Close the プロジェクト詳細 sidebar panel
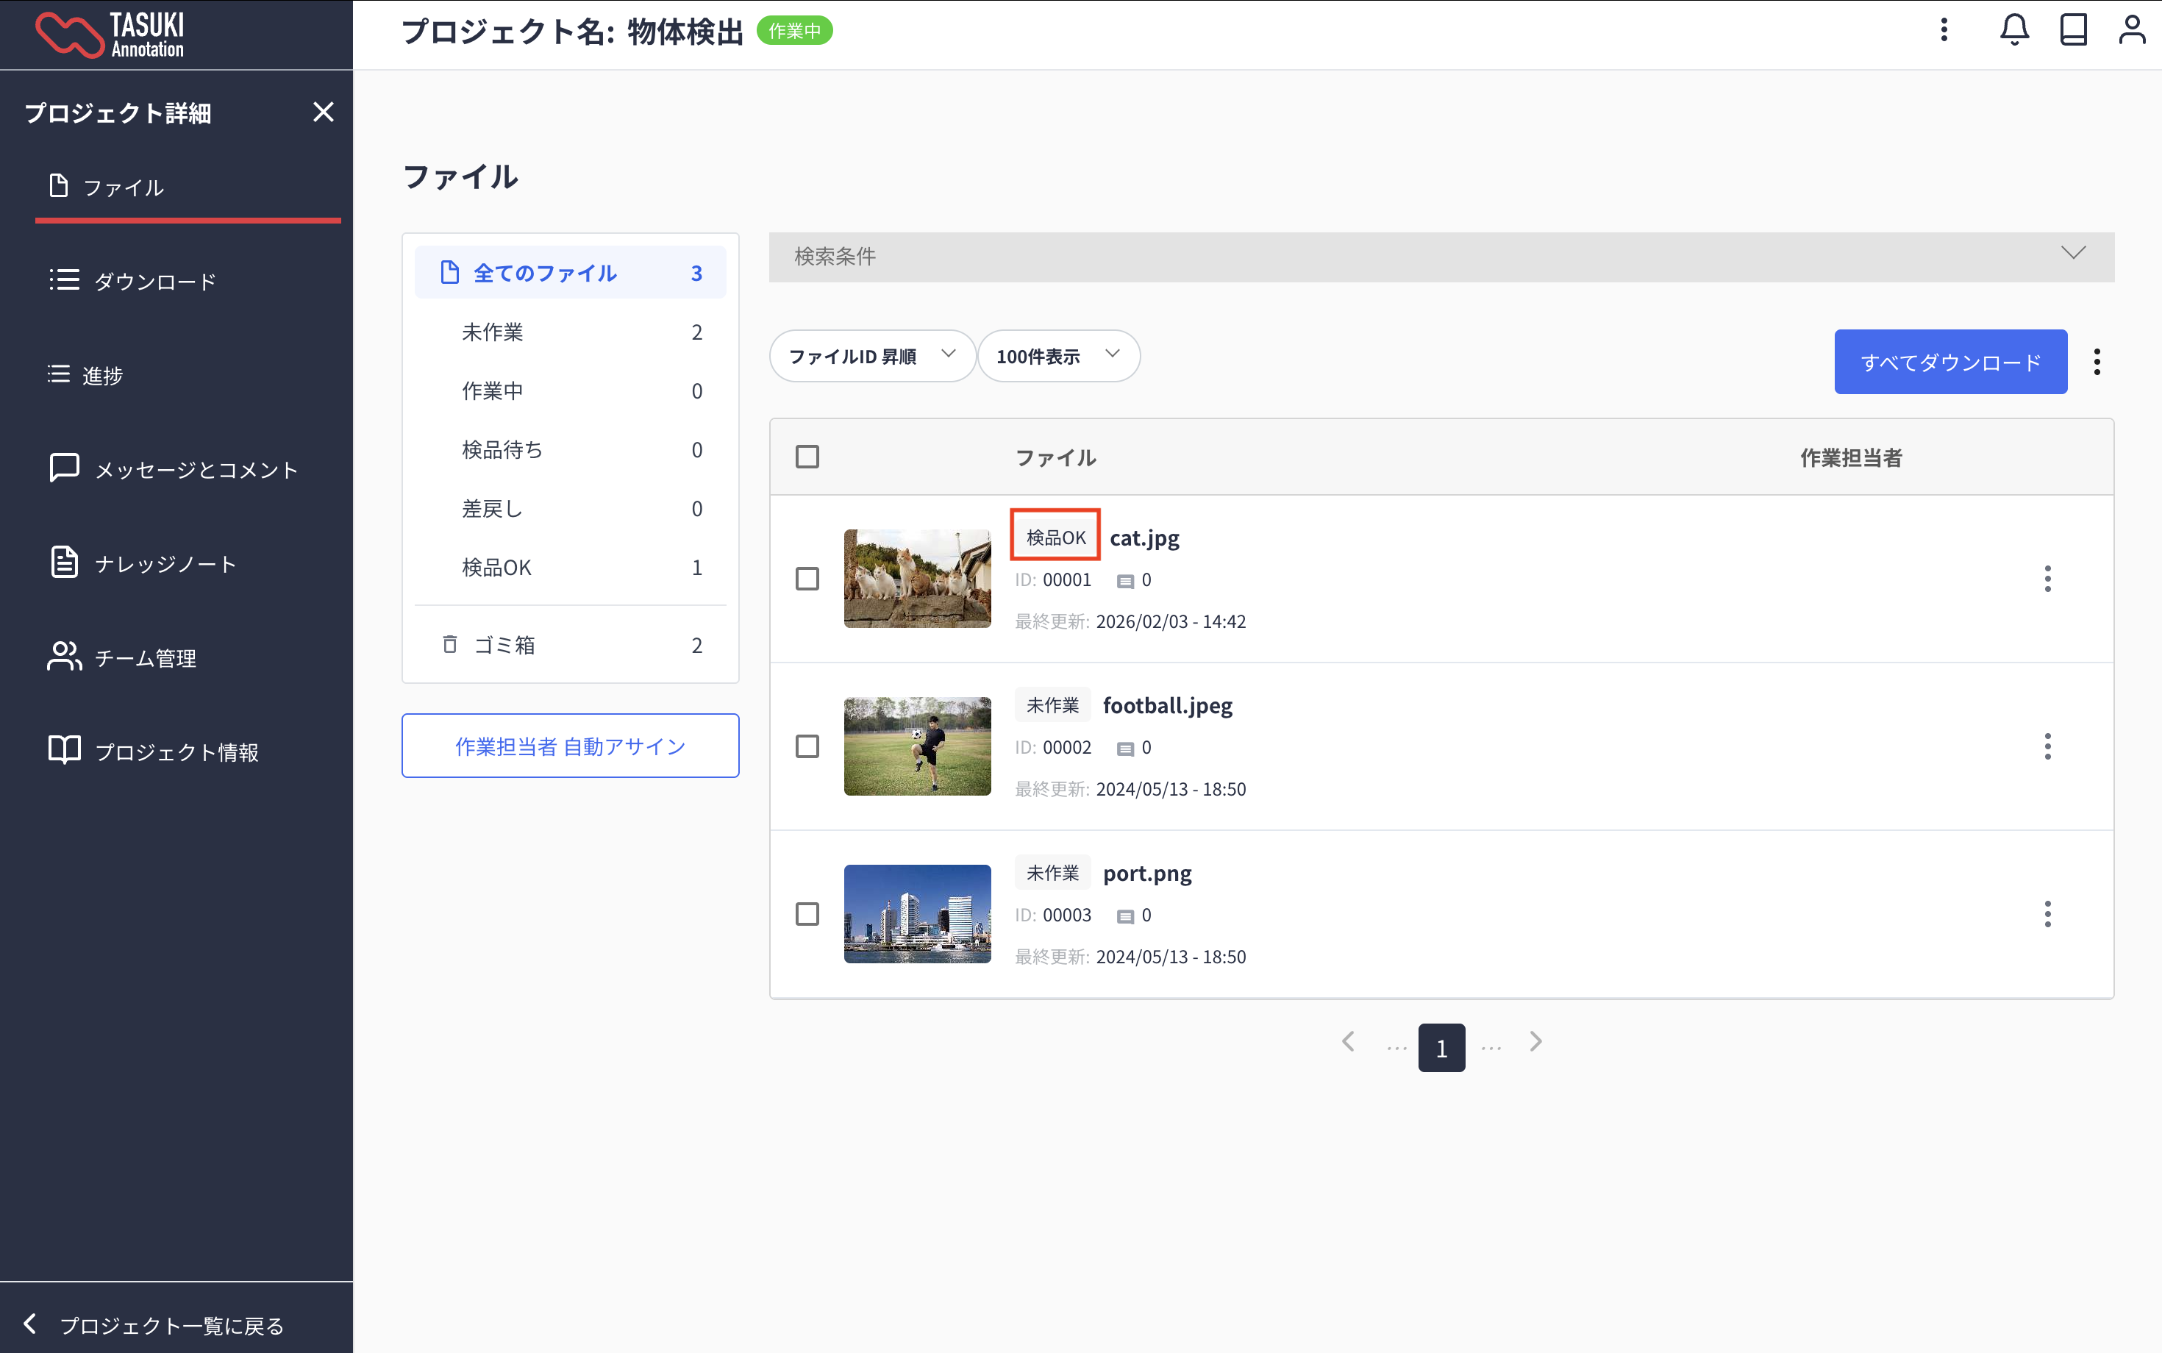This screenshot has width=2162, height=1353. click(323, 112)
